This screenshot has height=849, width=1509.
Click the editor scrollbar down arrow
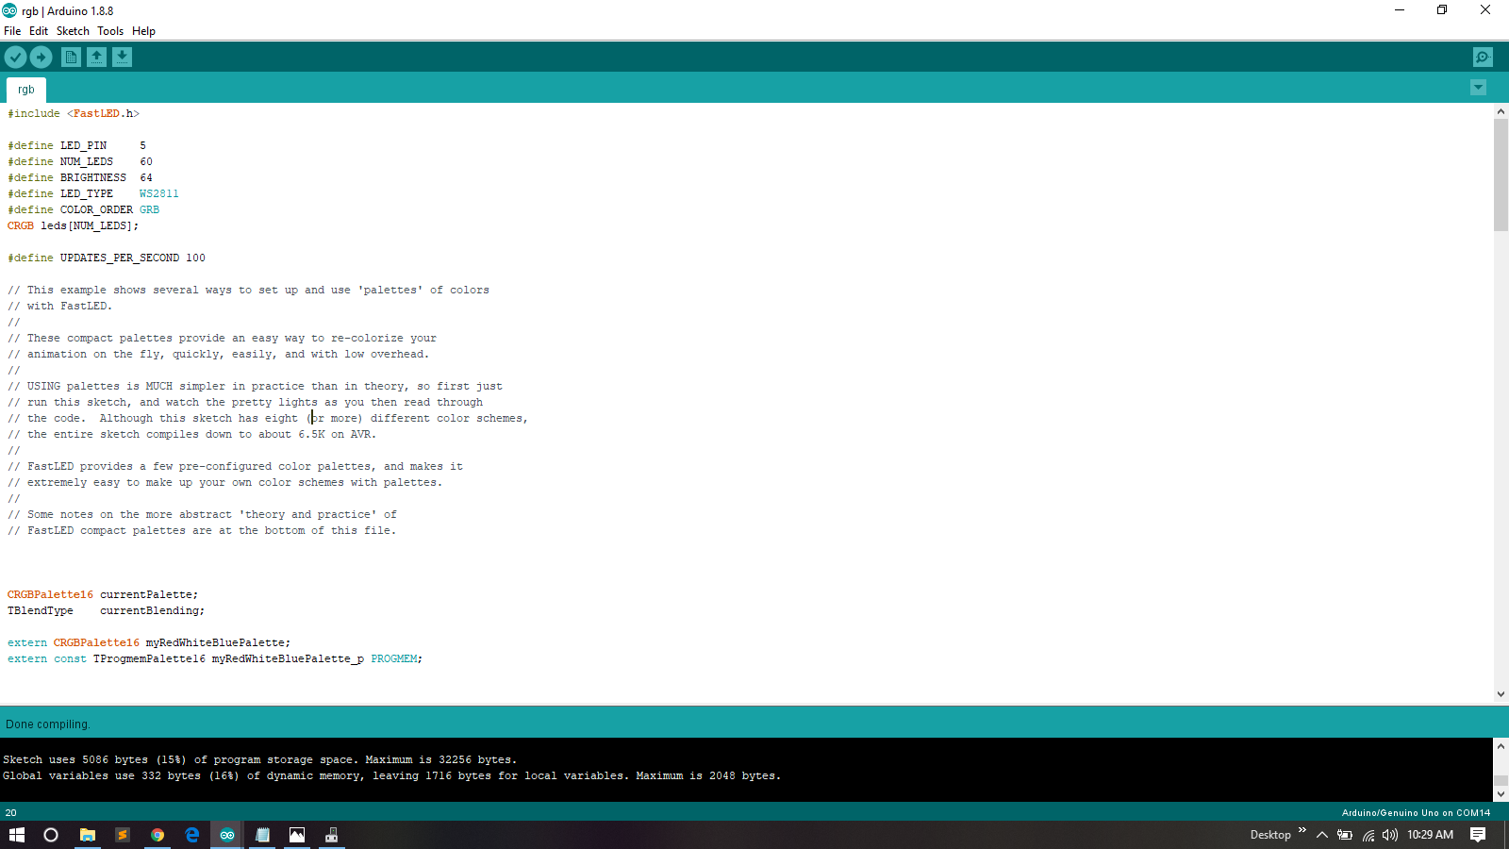1501,694
